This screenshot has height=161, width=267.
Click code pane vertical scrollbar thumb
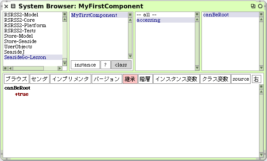point(261,123)
